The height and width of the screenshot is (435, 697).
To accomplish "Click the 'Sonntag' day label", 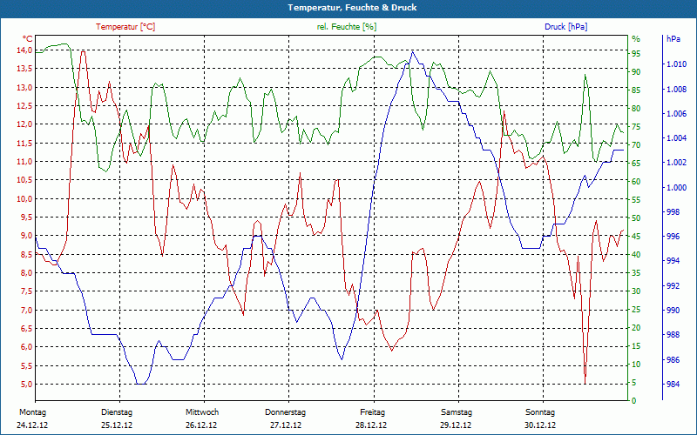I will [540, 412].
